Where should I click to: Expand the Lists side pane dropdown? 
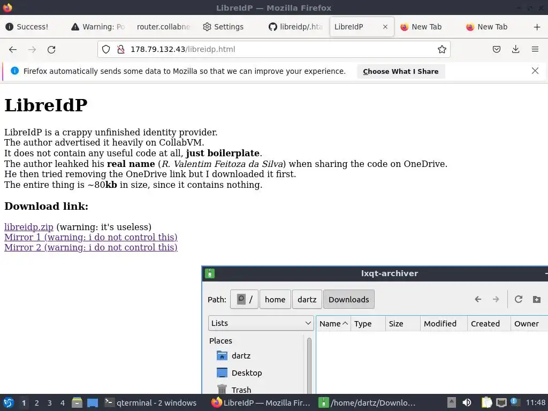(x=261, y=323)
